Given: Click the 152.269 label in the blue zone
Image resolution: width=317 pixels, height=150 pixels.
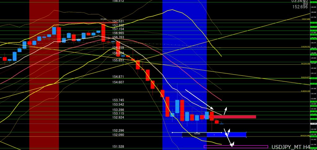Looking at the screenshot, I should [198, 134].
